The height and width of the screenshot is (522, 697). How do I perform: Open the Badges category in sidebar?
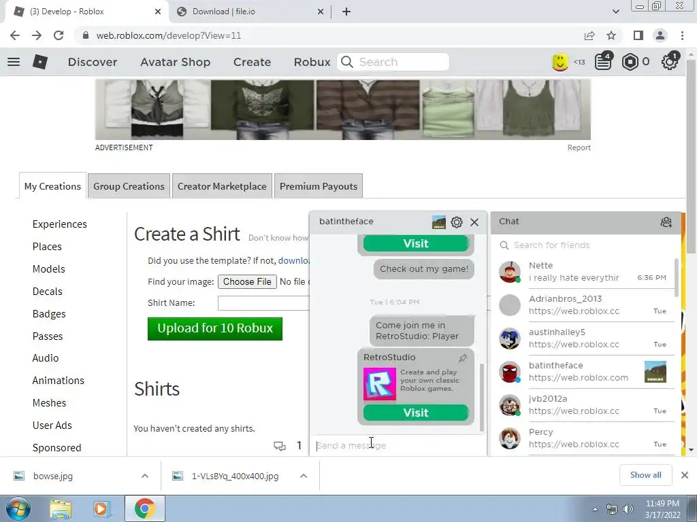point(49,313)
